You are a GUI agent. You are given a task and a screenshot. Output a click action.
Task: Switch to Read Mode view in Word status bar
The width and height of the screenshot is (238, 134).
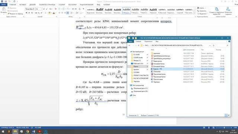point(204,128)
